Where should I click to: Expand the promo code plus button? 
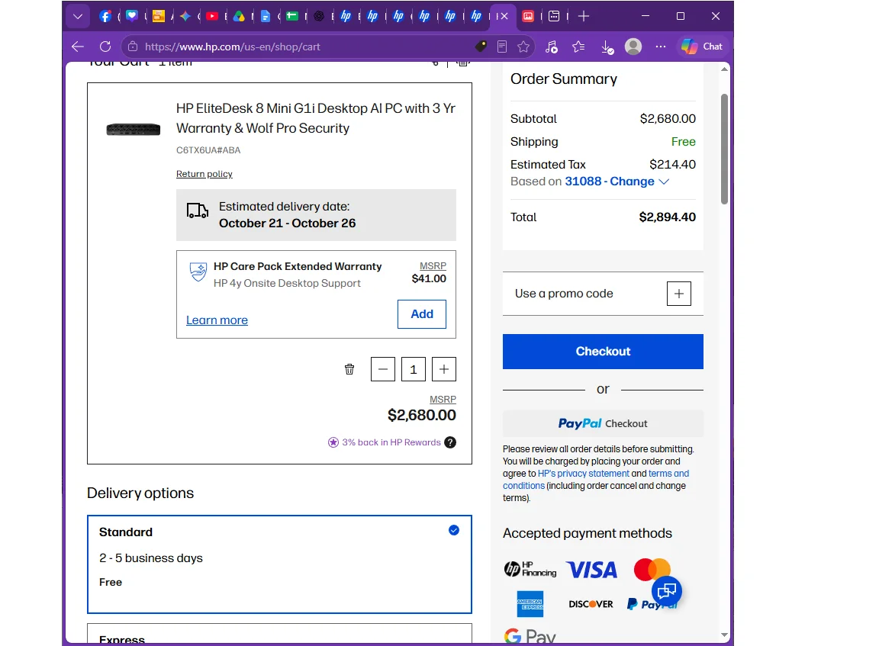[x=679, y=294]
